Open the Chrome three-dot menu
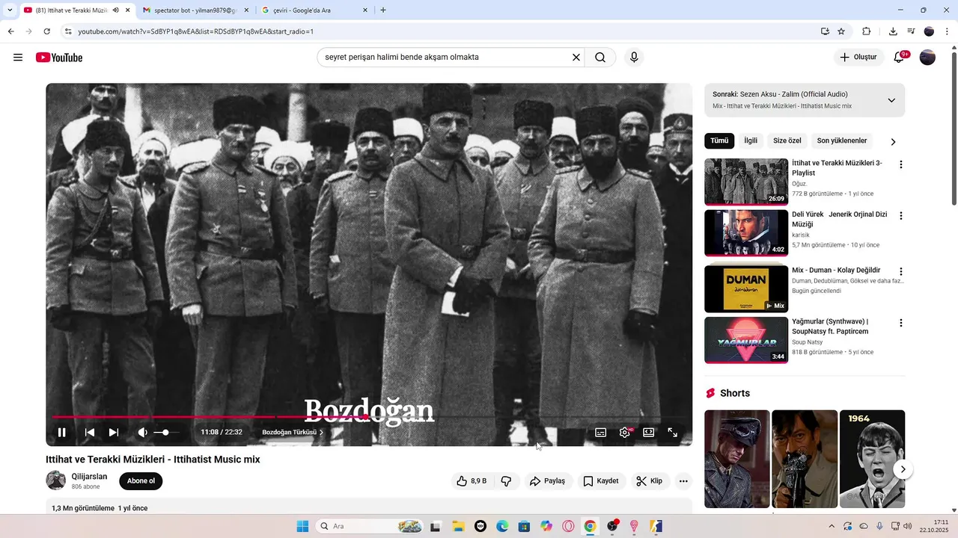Viewport: 958px width, 538px height. [x=948, y=31]
